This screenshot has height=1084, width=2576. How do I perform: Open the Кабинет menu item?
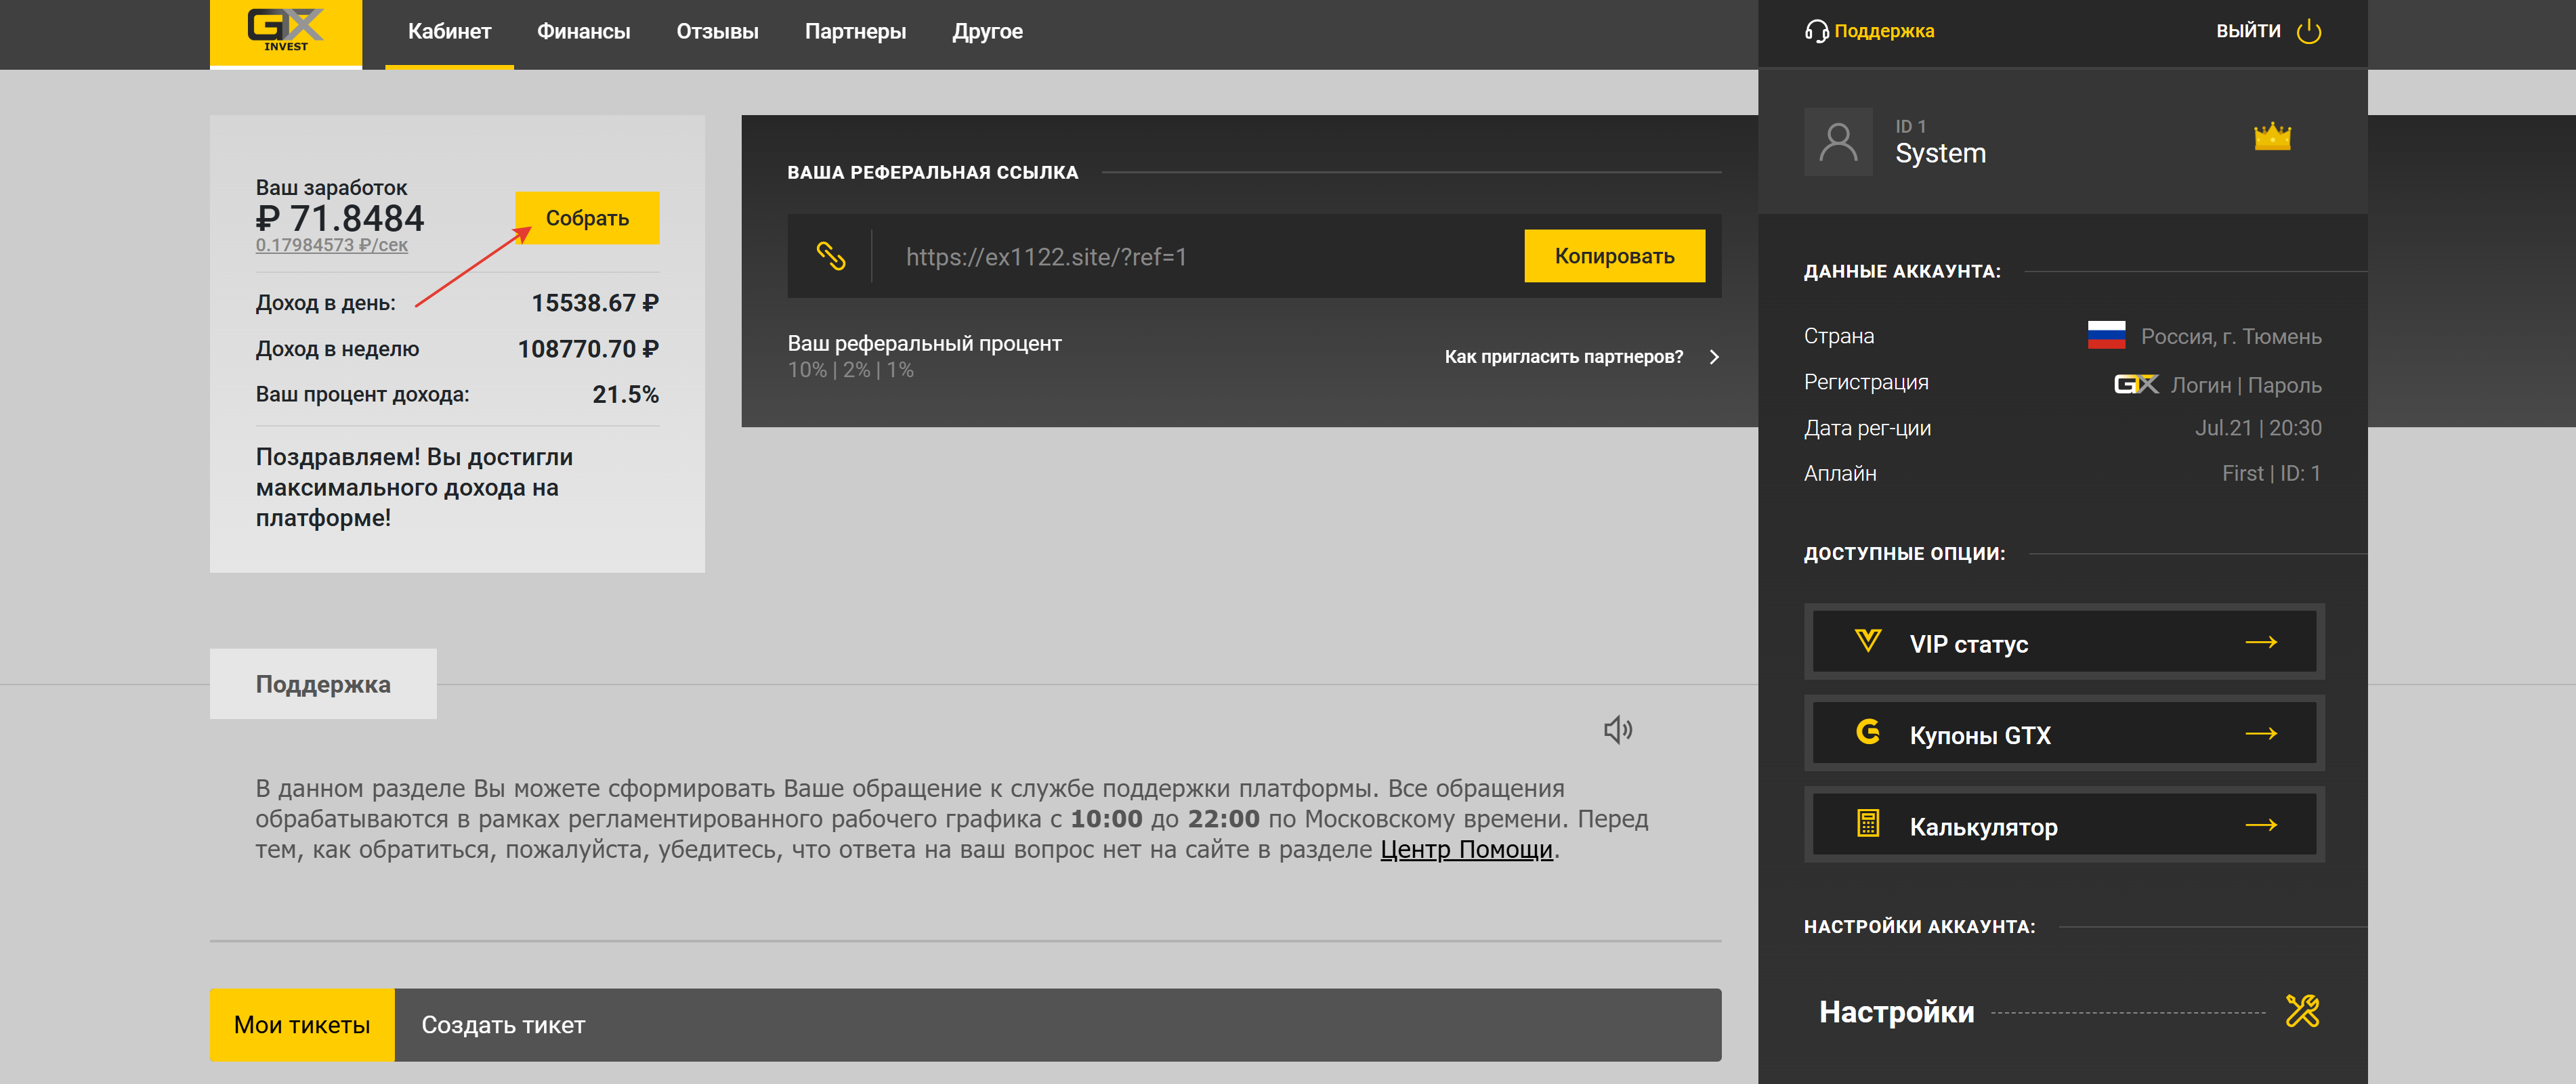tap(449, 32)
